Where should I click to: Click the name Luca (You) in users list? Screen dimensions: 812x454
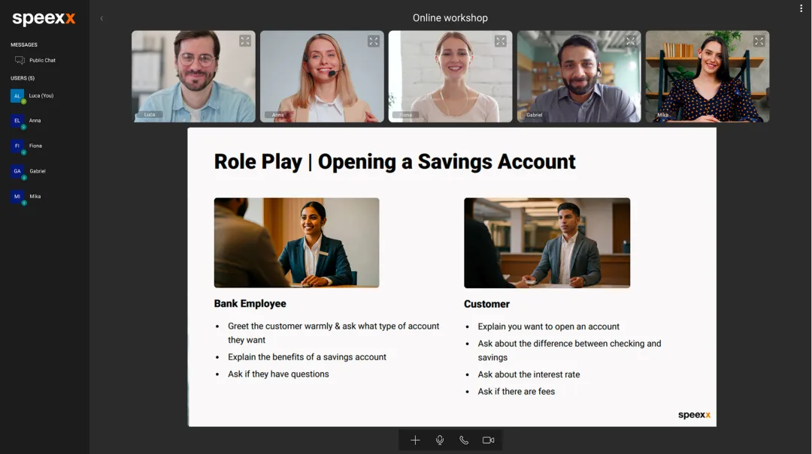click(x=41, y=95)
